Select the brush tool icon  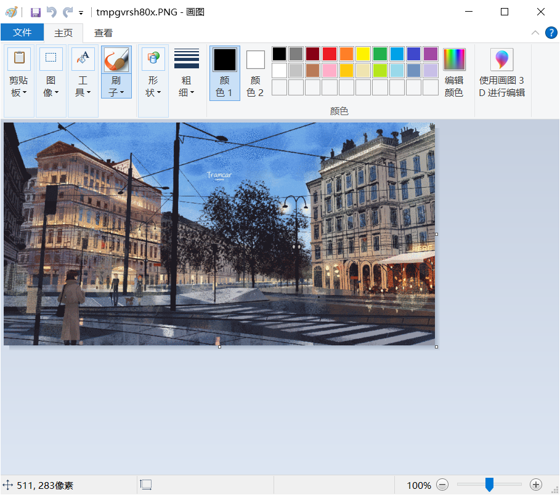point(116,59)
